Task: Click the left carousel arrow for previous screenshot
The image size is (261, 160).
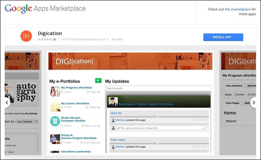Action: pos(7,103)
